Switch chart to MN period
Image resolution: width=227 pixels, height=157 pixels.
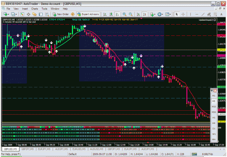pos(214,140)
